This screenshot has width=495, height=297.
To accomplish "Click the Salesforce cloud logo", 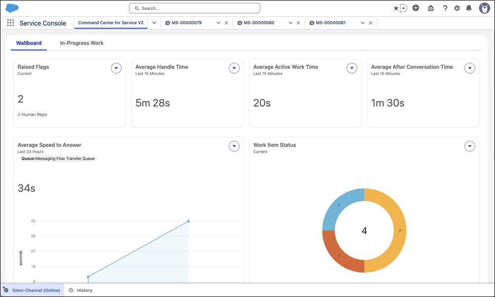I will click(12, 8).
